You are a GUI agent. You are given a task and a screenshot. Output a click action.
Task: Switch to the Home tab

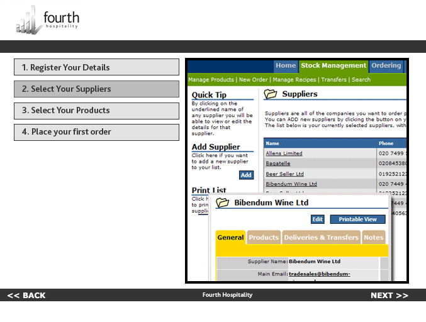click(x=286, y=65)
